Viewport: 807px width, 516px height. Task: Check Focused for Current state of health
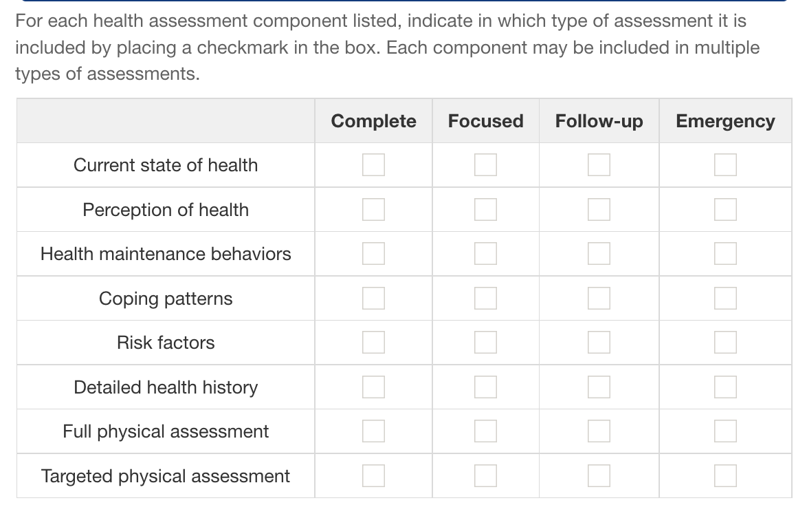click(x=485, y=164)
